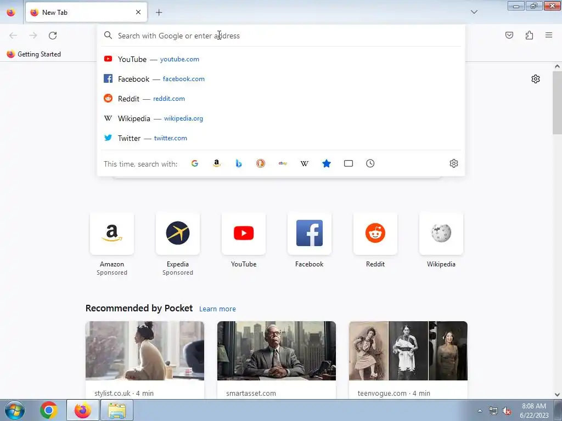Open a new tab with the plus button
The width and height of the screenshot is (562, 421).
tap(159, 13)
